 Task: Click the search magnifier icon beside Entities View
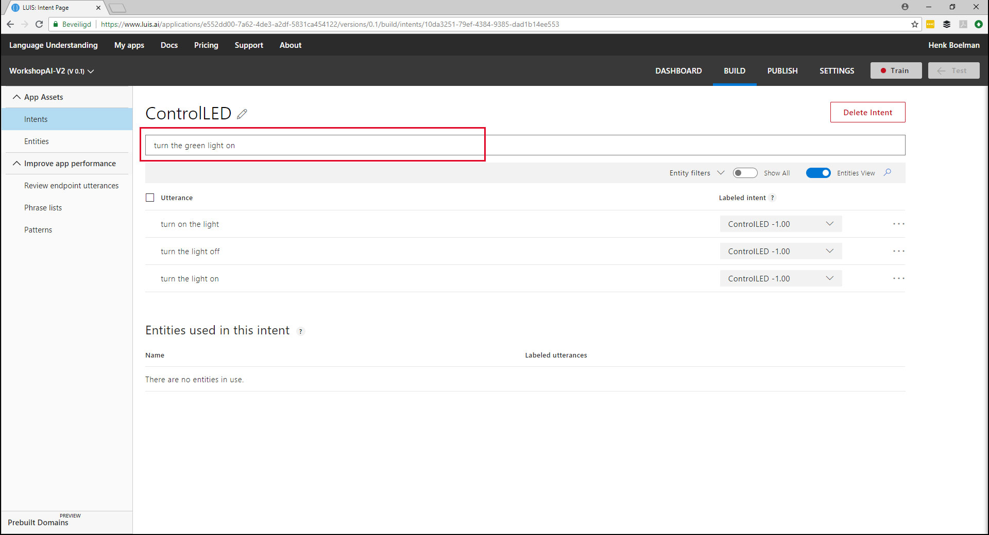tap(888, 172)
